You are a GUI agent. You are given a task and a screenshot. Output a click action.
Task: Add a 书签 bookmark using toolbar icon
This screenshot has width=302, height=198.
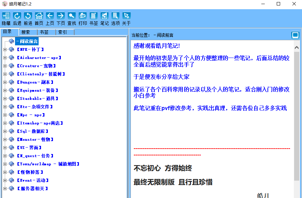pos(93,16)
